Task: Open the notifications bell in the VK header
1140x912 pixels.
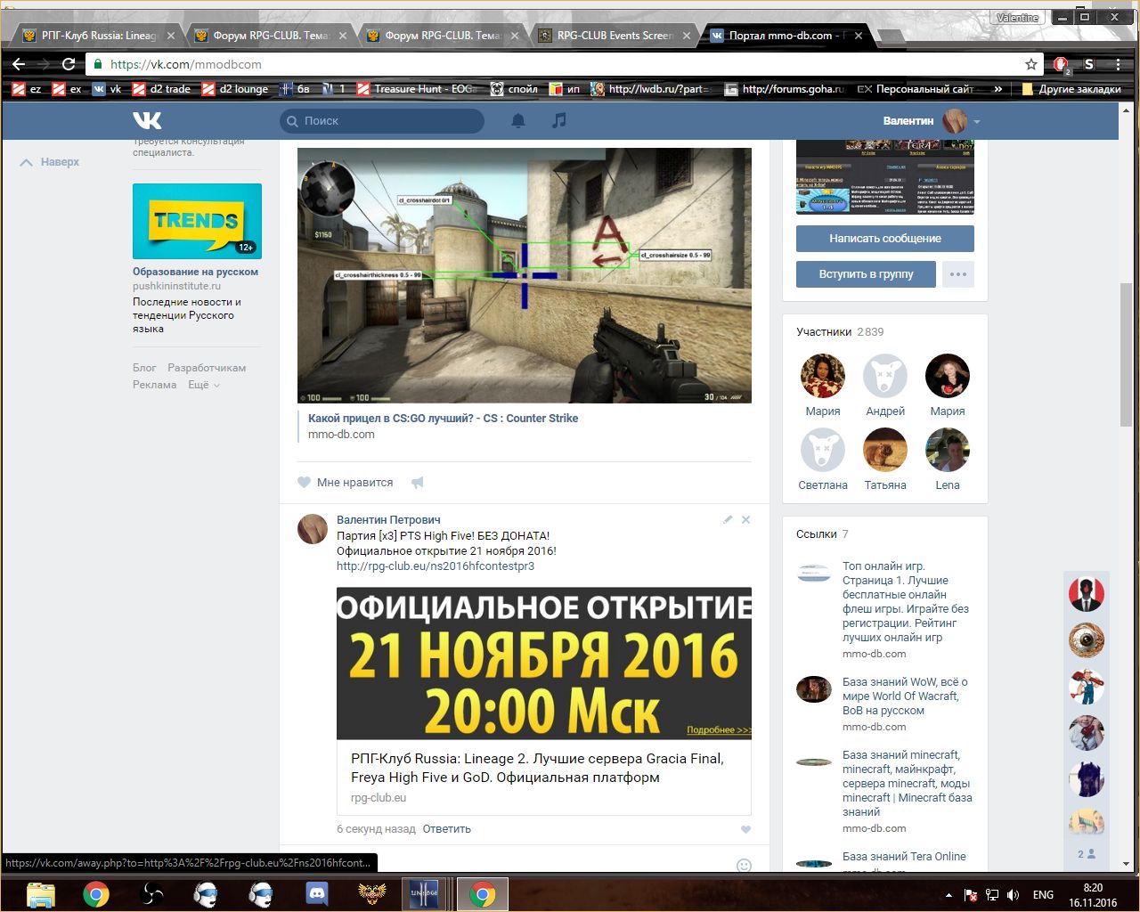Action: 518,120
